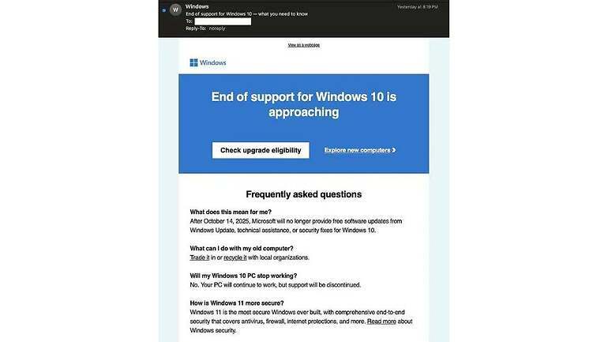Image resolution: width=608 pixels, height=342 pixels.
Task: Click the Windows sender name in header
Action: [197, 6]
